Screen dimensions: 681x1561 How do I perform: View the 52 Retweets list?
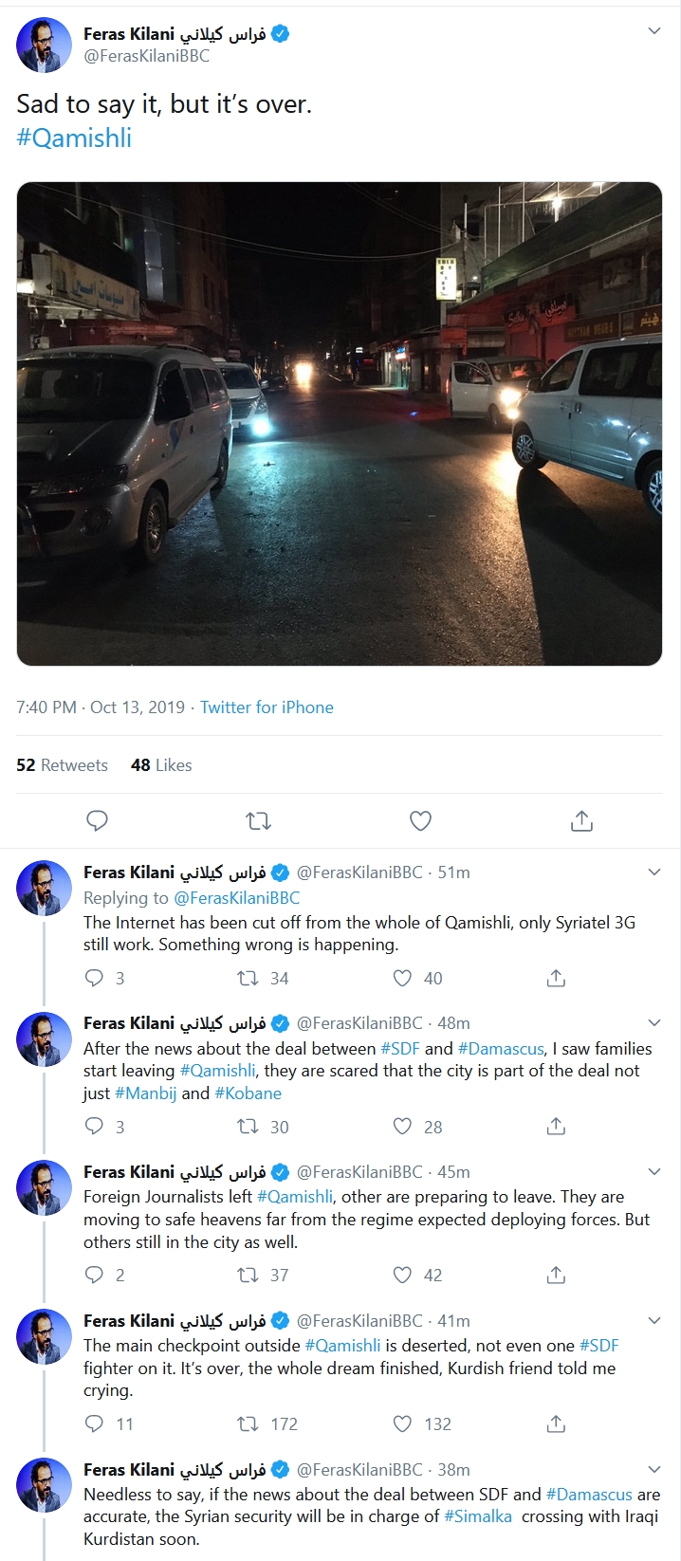coord(62,765)
